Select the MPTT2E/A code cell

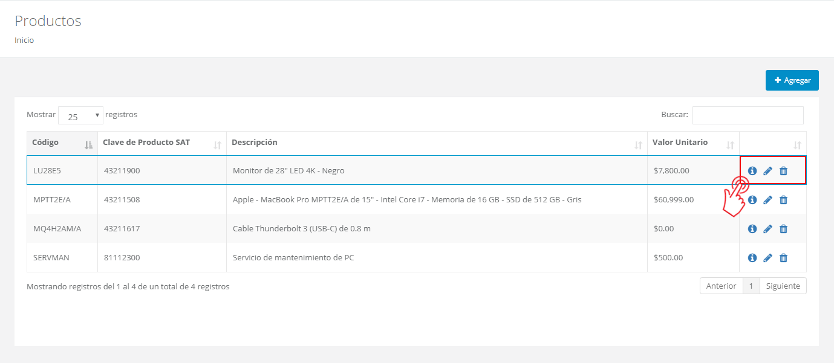tap(62, 199)
